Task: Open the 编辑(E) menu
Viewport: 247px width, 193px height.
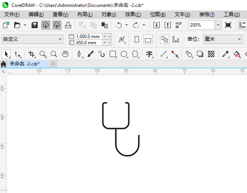Action: tap(36, 15)
